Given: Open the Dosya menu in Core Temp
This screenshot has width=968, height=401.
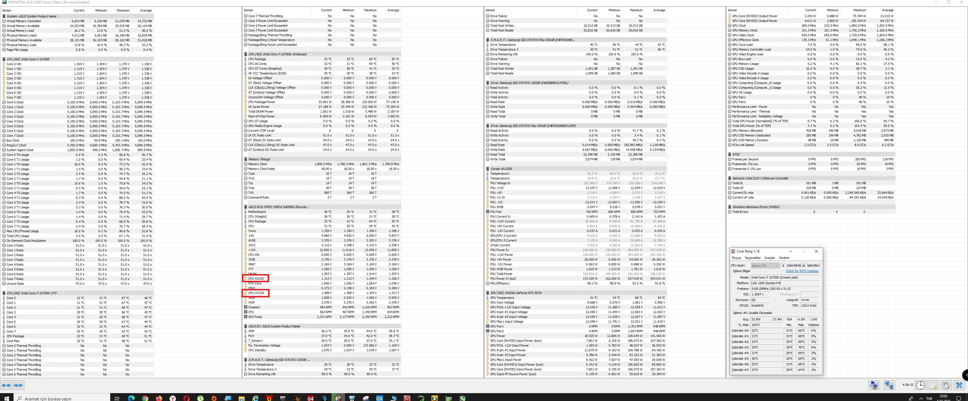Looking at the screenshot, I should 736,258.
